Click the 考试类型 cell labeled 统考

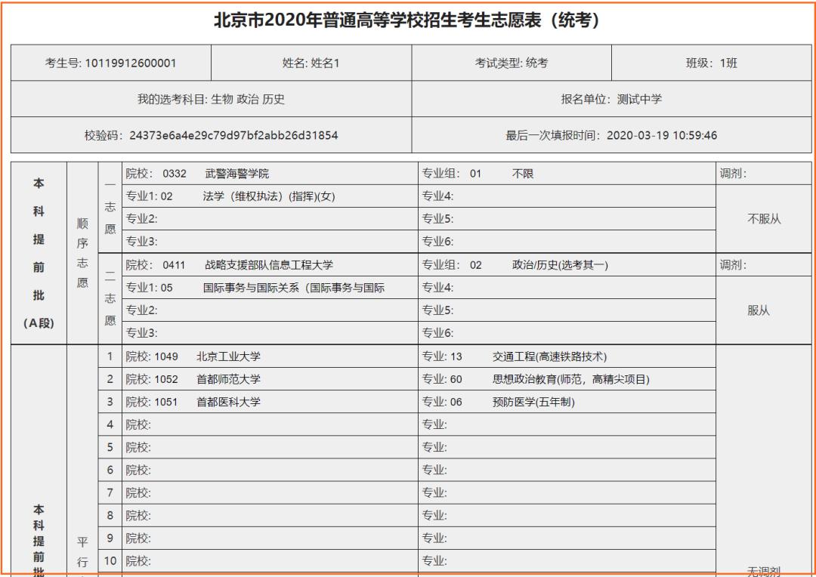510,63
